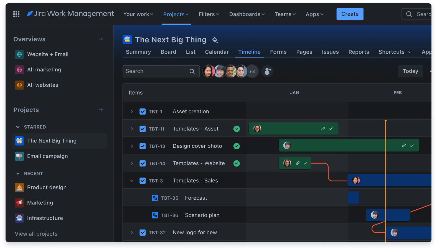Click the green done status for TBT-11
The height and width of the screenshot is (250, 437).
tap(237, 129)
